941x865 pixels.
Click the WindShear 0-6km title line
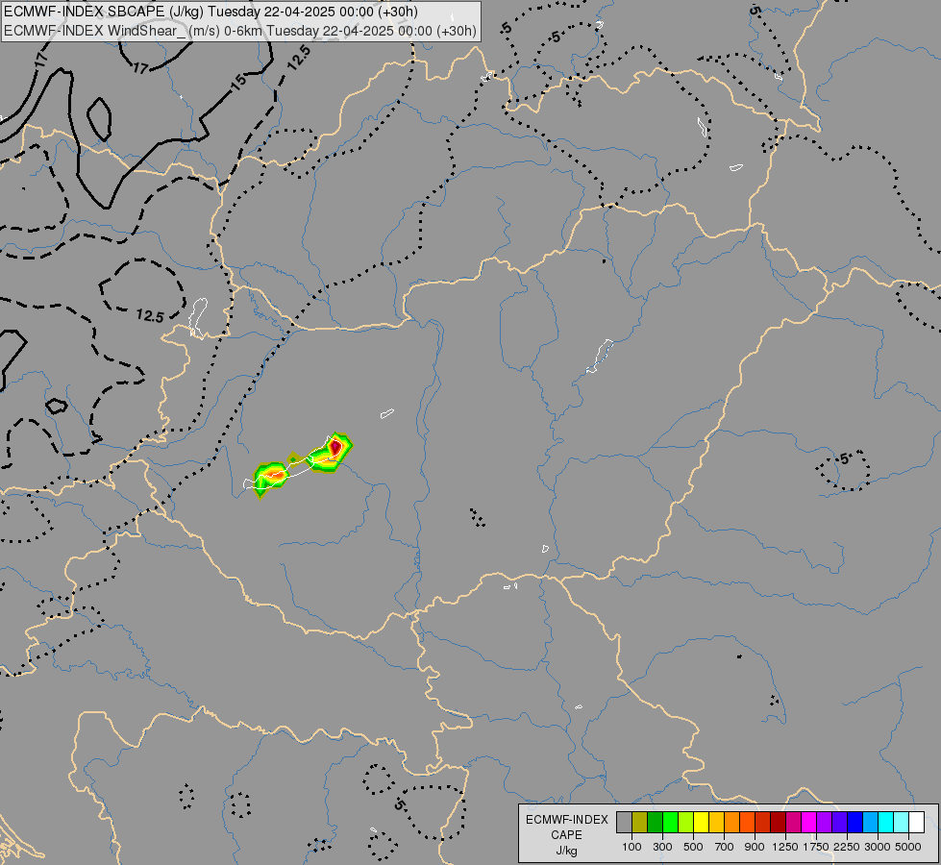240,31
